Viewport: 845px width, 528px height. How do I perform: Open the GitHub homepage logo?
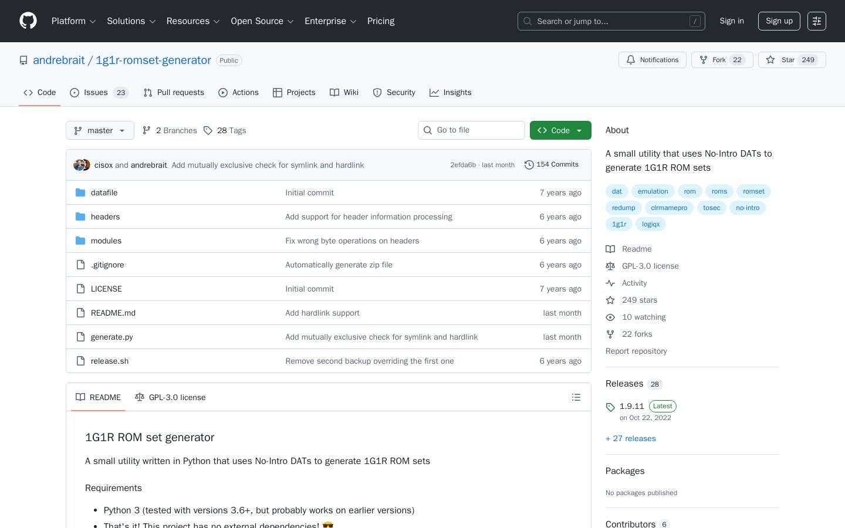tap(28, 21)
